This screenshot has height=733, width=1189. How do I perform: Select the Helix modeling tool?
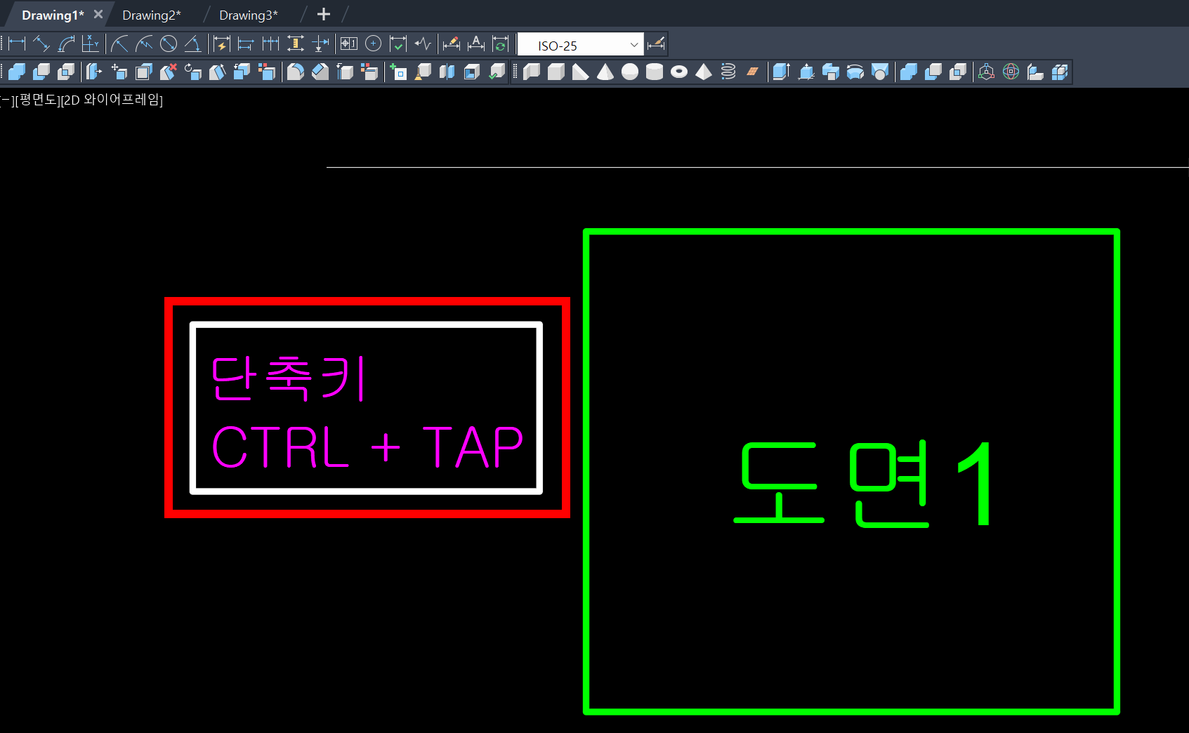click(x=729, y=71)
